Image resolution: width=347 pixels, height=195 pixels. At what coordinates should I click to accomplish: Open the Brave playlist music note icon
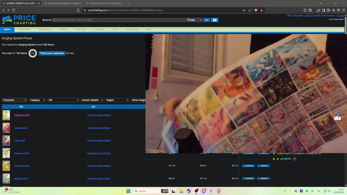(318, 10)
